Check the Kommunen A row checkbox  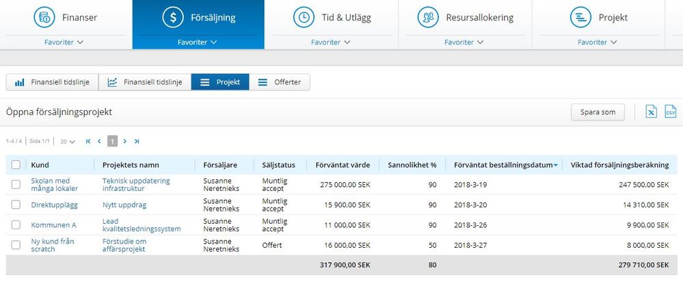[16, 225]
